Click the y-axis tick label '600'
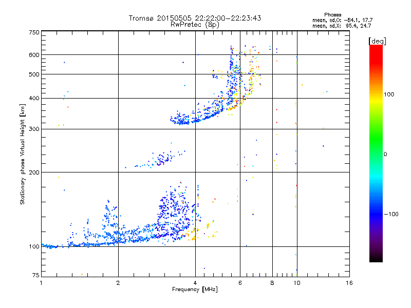This screenshot has height=308, width=411. click(x=34, y=55)
